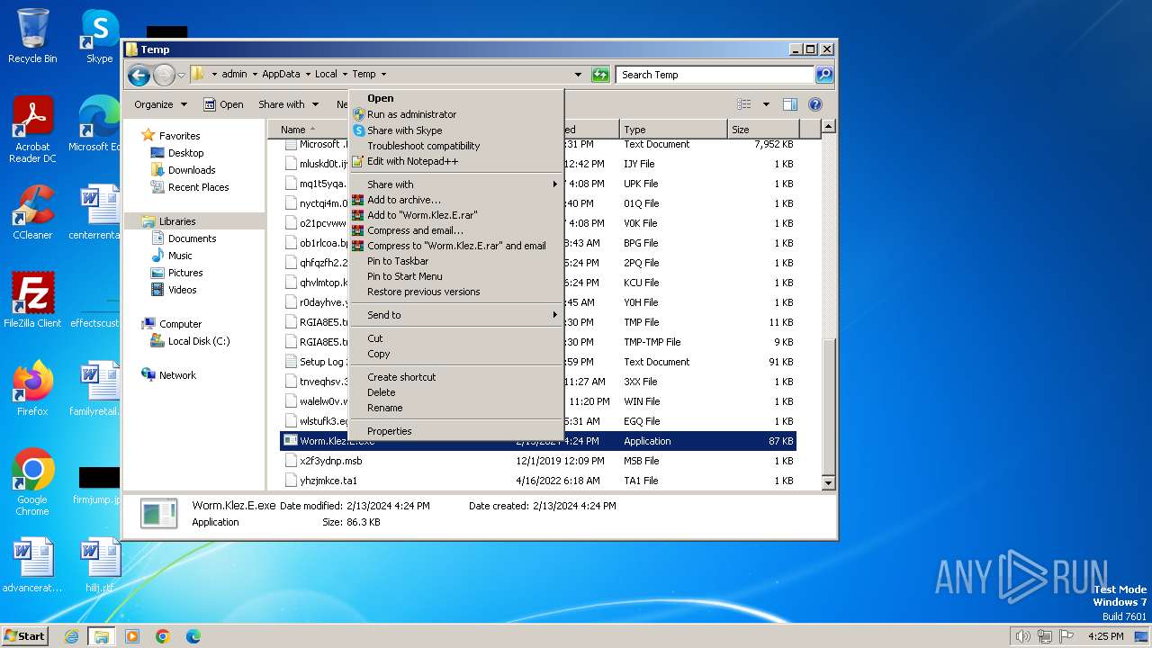Open the Organize dropdown menu
1152x648 pixels.
pos(160,104)
